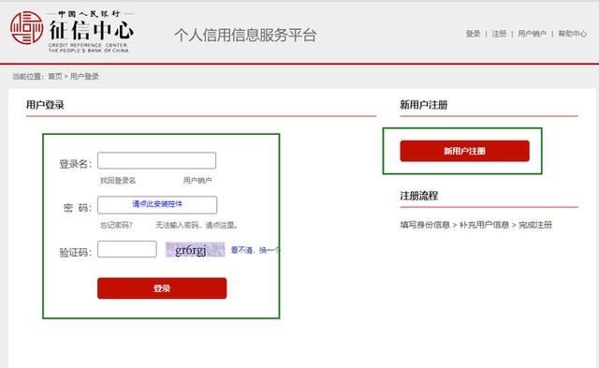Click the 忘记密码? link
This screenshot has width=599, height=368.
click(116, 225)
